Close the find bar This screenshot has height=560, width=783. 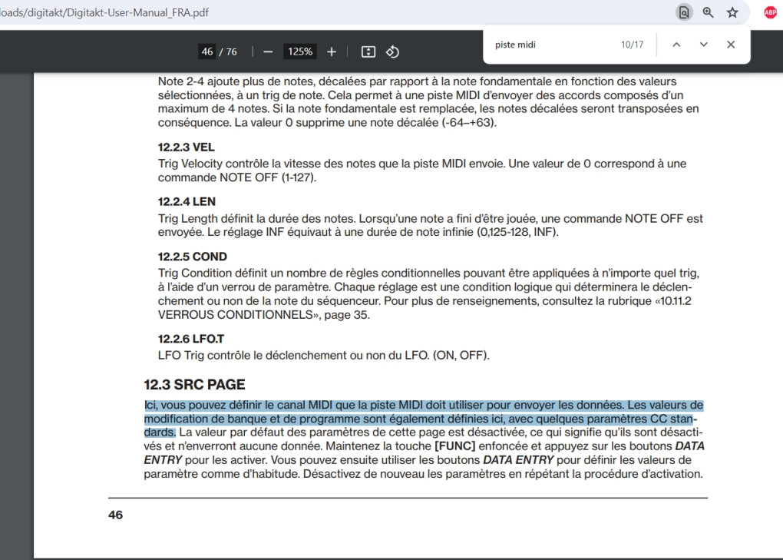[731, 45]
